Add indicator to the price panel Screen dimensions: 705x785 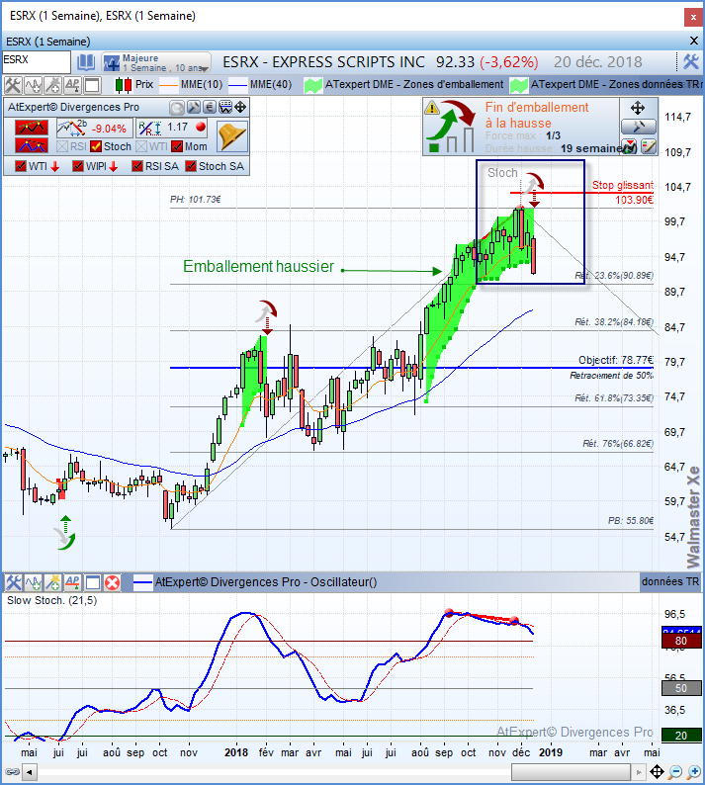pos(33,85)
